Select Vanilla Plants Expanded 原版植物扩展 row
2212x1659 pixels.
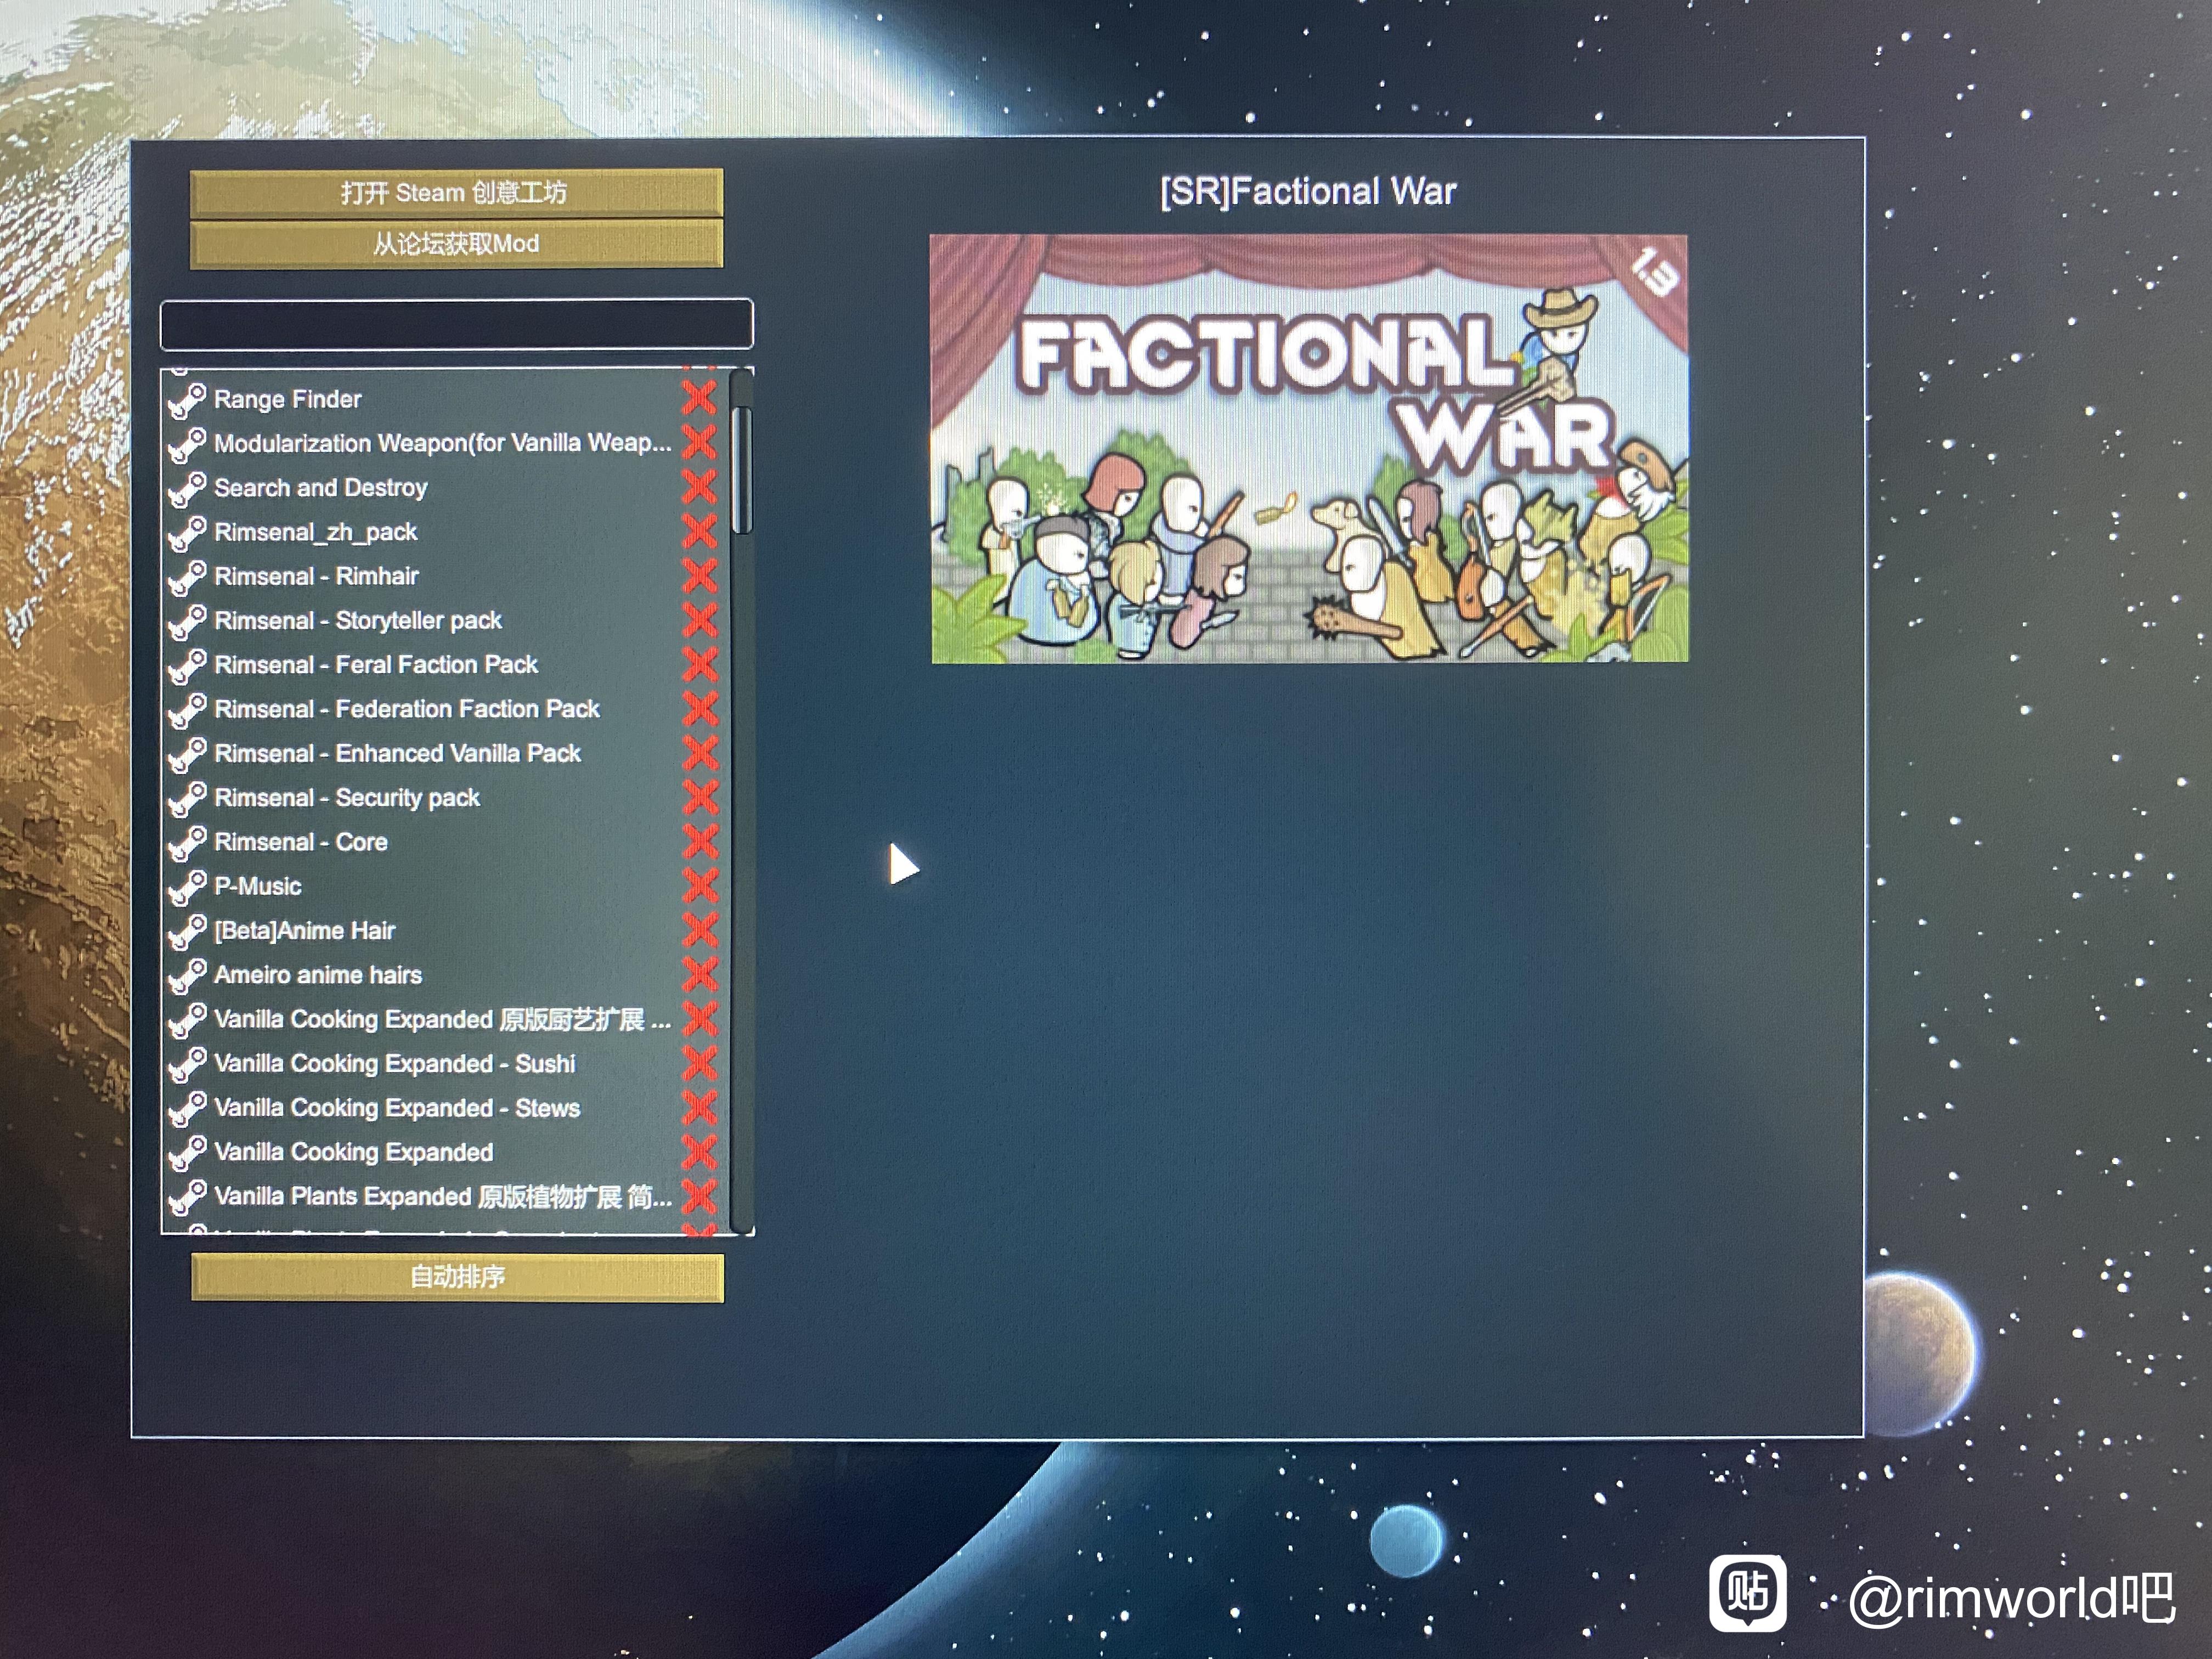click(x=446, y=1197)
